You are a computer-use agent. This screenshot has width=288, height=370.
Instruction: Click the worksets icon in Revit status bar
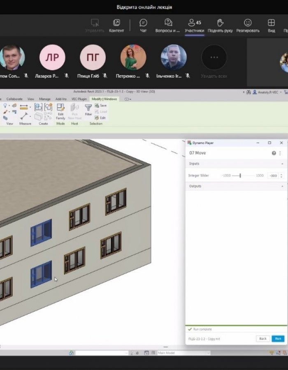coord(71,353)
